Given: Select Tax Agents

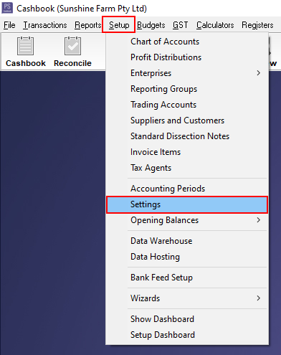Looking at the screenshot, I should [187, 168].
